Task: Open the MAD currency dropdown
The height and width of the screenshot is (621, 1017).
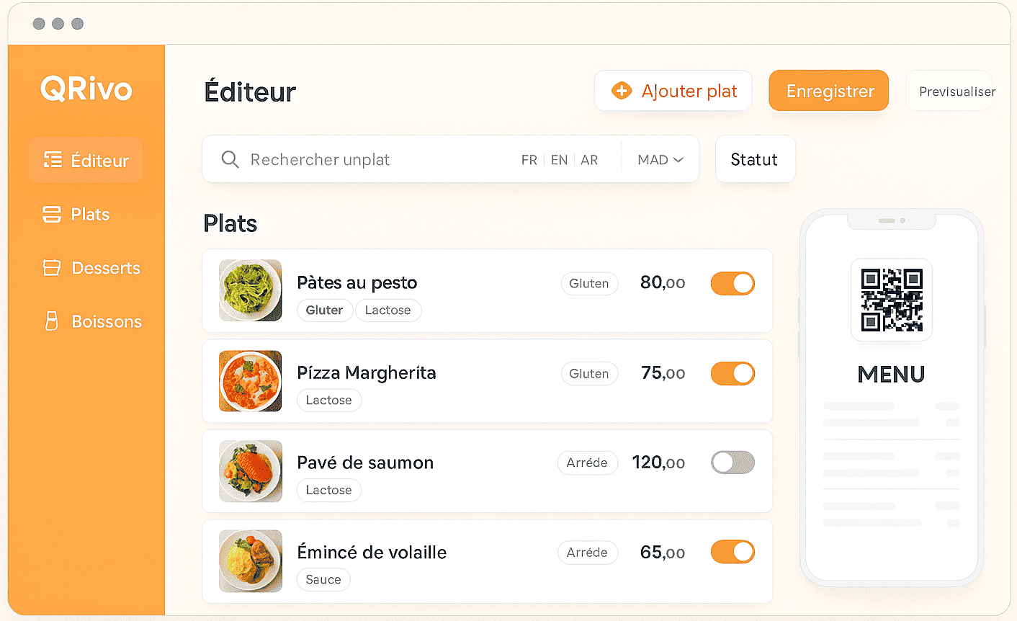Action: [x=660, y=160]
